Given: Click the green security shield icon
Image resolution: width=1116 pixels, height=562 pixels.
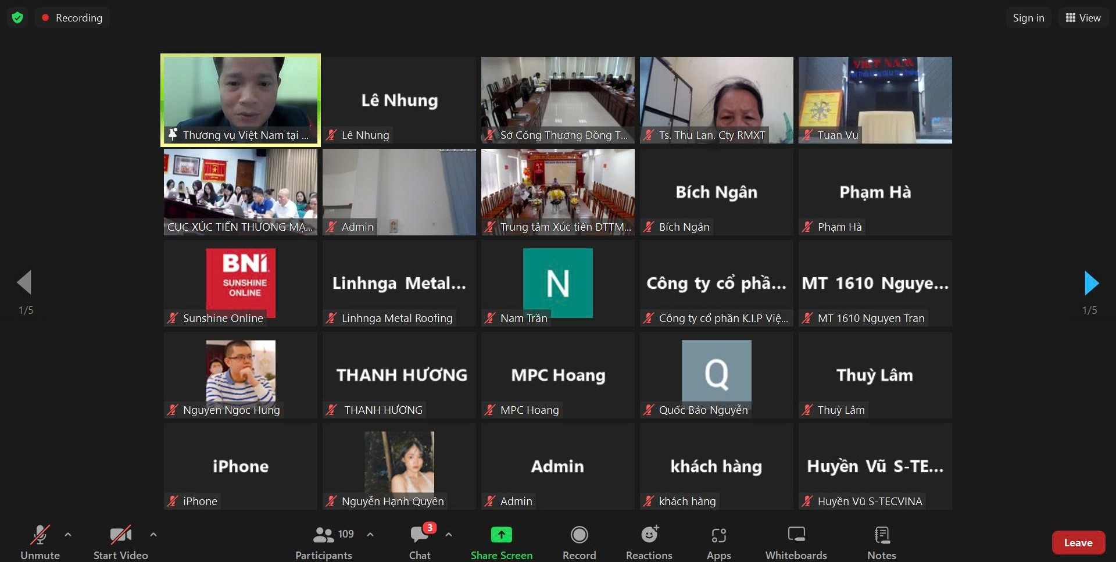Looking at the screenshot, I should click(x=17, y=17).
